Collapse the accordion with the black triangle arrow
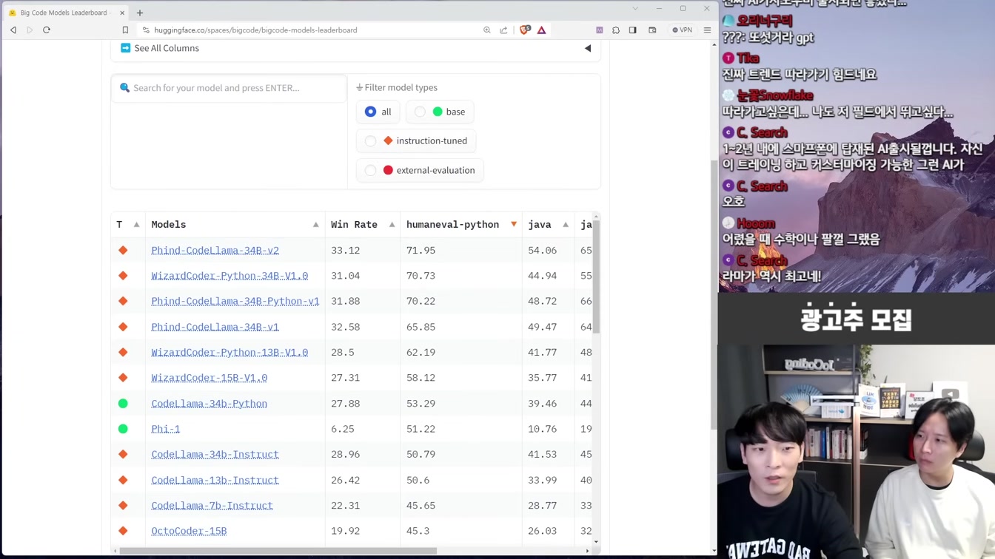 pos(588,49)
